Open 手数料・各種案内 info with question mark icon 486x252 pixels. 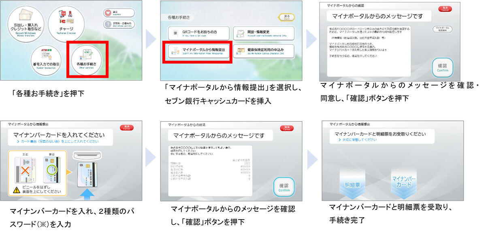(119, 24)
